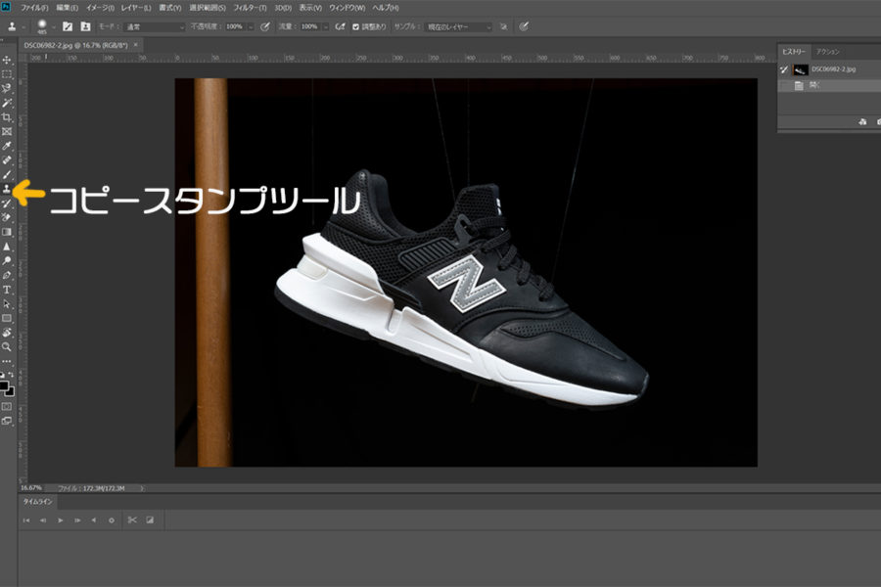Image resolution: width=881 pixels, height=587 pixels.
Task: Open the サンプル sample dropdown
Action: click(x=458, y=27)
